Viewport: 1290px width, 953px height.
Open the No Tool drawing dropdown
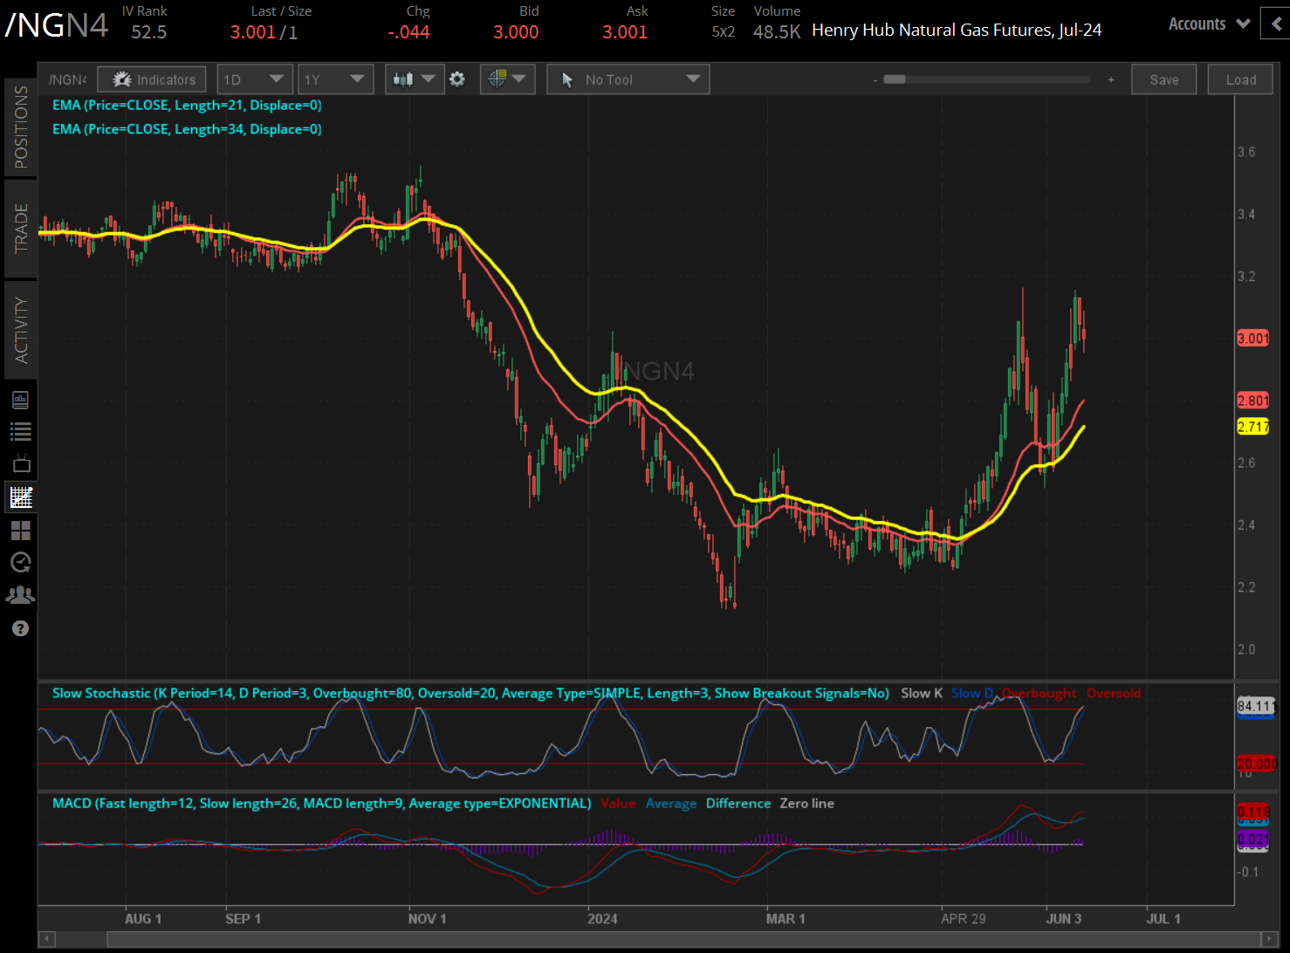tap(628, 79)
